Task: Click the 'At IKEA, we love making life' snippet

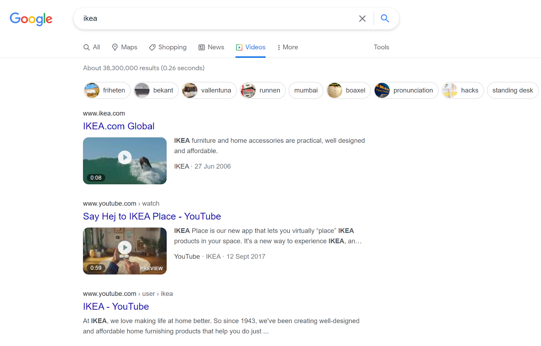Action: coord(221,326)
